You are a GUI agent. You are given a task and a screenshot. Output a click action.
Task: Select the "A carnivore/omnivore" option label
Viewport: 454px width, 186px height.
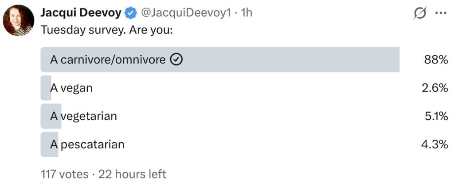[108, 60]
